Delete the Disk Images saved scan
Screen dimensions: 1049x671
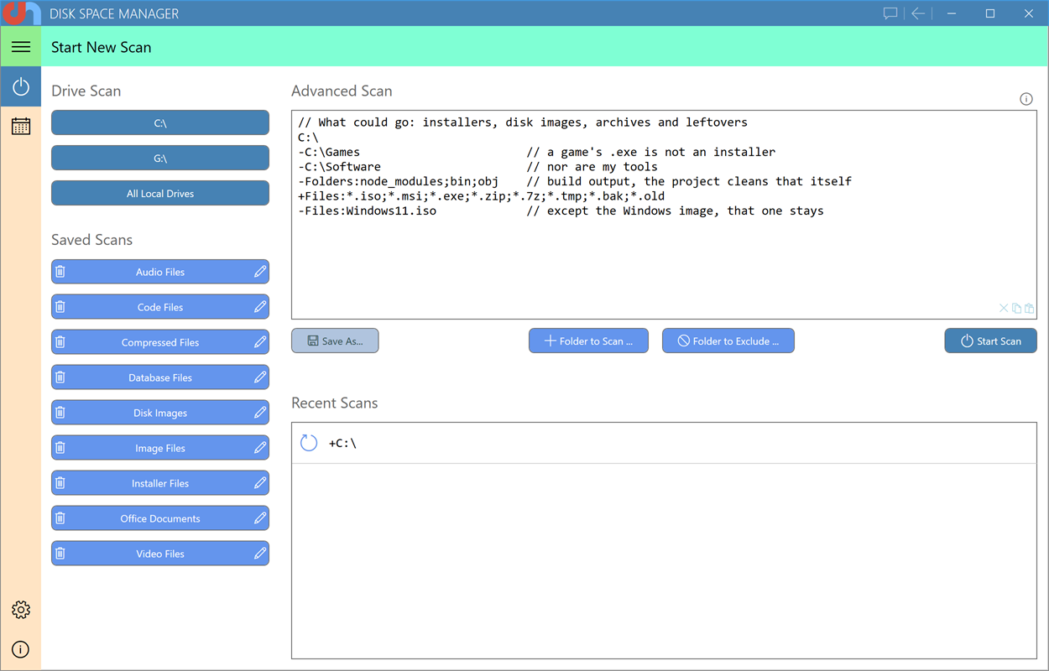pos(60,413)
